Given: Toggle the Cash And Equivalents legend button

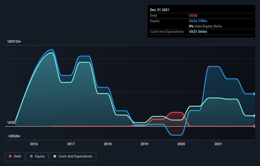Looking at the screenshot, I should (x=73, y=157).
